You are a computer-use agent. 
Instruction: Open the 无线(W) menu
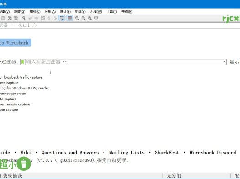coord(96,11)
